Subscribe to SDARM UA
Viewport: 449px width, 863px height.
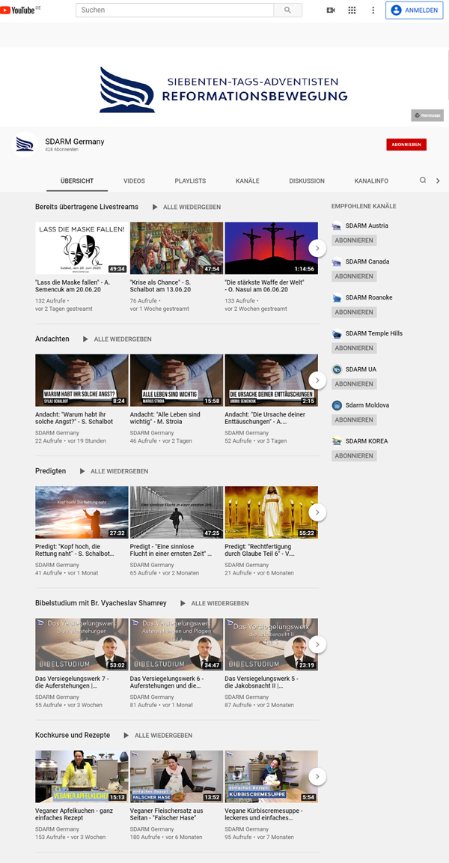[x=354, y=384]
